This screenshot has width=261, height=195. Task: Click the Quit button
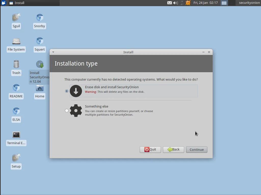[x=150, y=149]
